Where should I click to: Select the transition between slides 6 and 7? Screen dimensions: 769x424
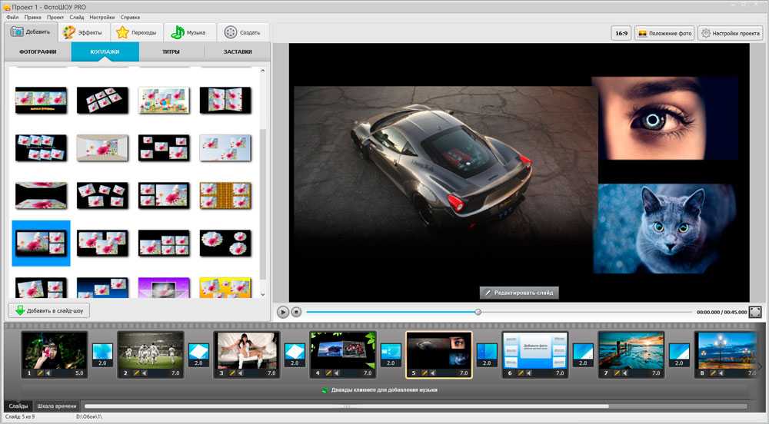coord(583,354)
